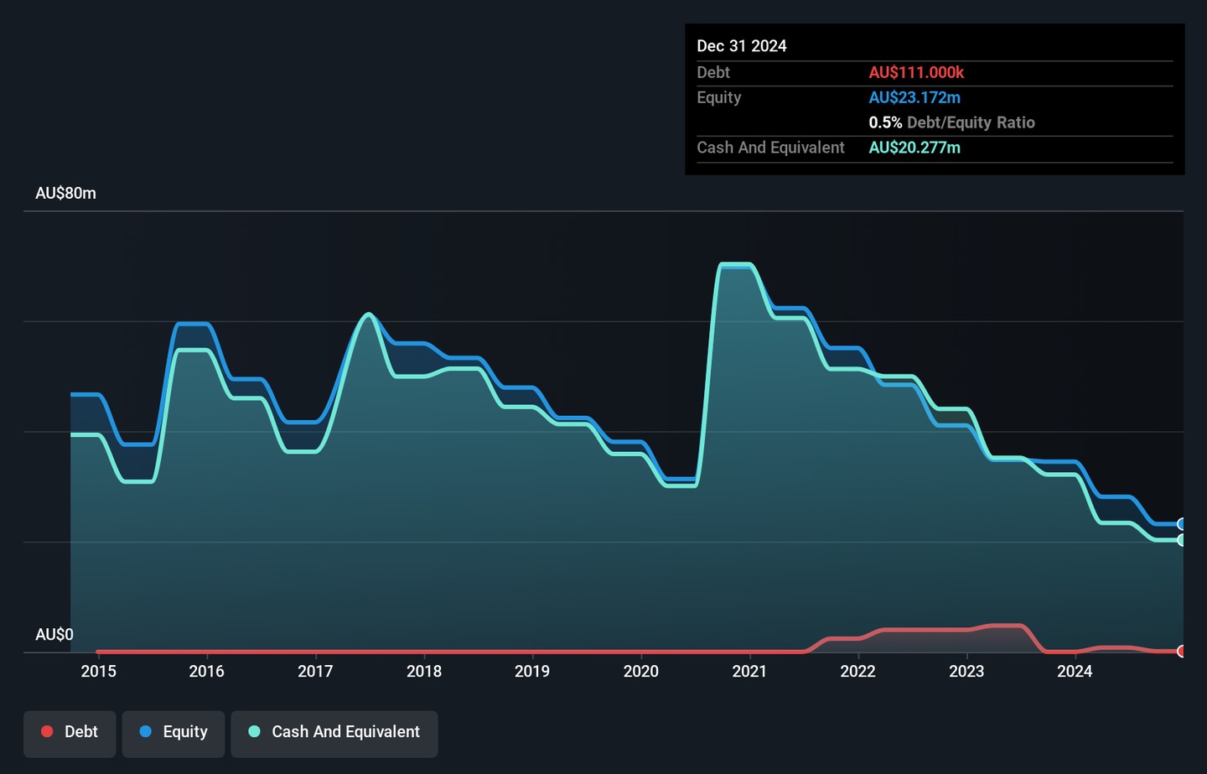The height and width of the screenshot is (774, 1207).
Task: Click the red dot in Debt legend
Action: [x=48, y=732]
